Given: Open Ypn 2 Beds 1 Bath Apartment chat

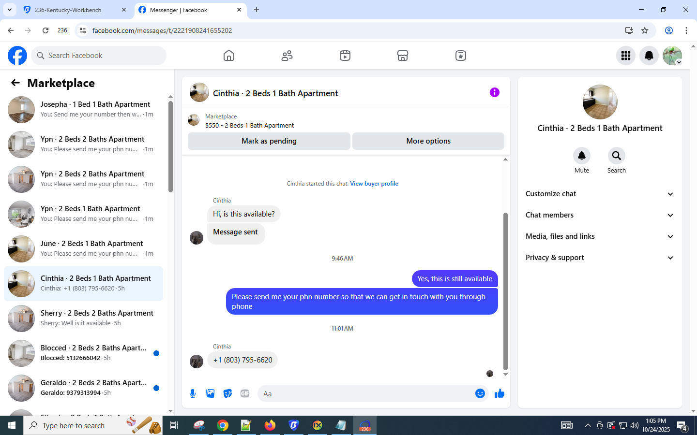Looking at the screenshot, I should pyautogui.click(x=83, y=214).
